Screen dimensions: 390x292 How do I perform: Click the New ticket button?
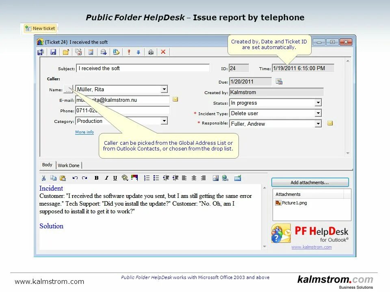click(40, 28)
